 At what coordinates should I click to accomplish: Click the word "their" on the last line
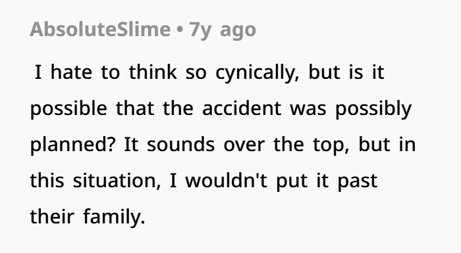(x=52, y=217)
